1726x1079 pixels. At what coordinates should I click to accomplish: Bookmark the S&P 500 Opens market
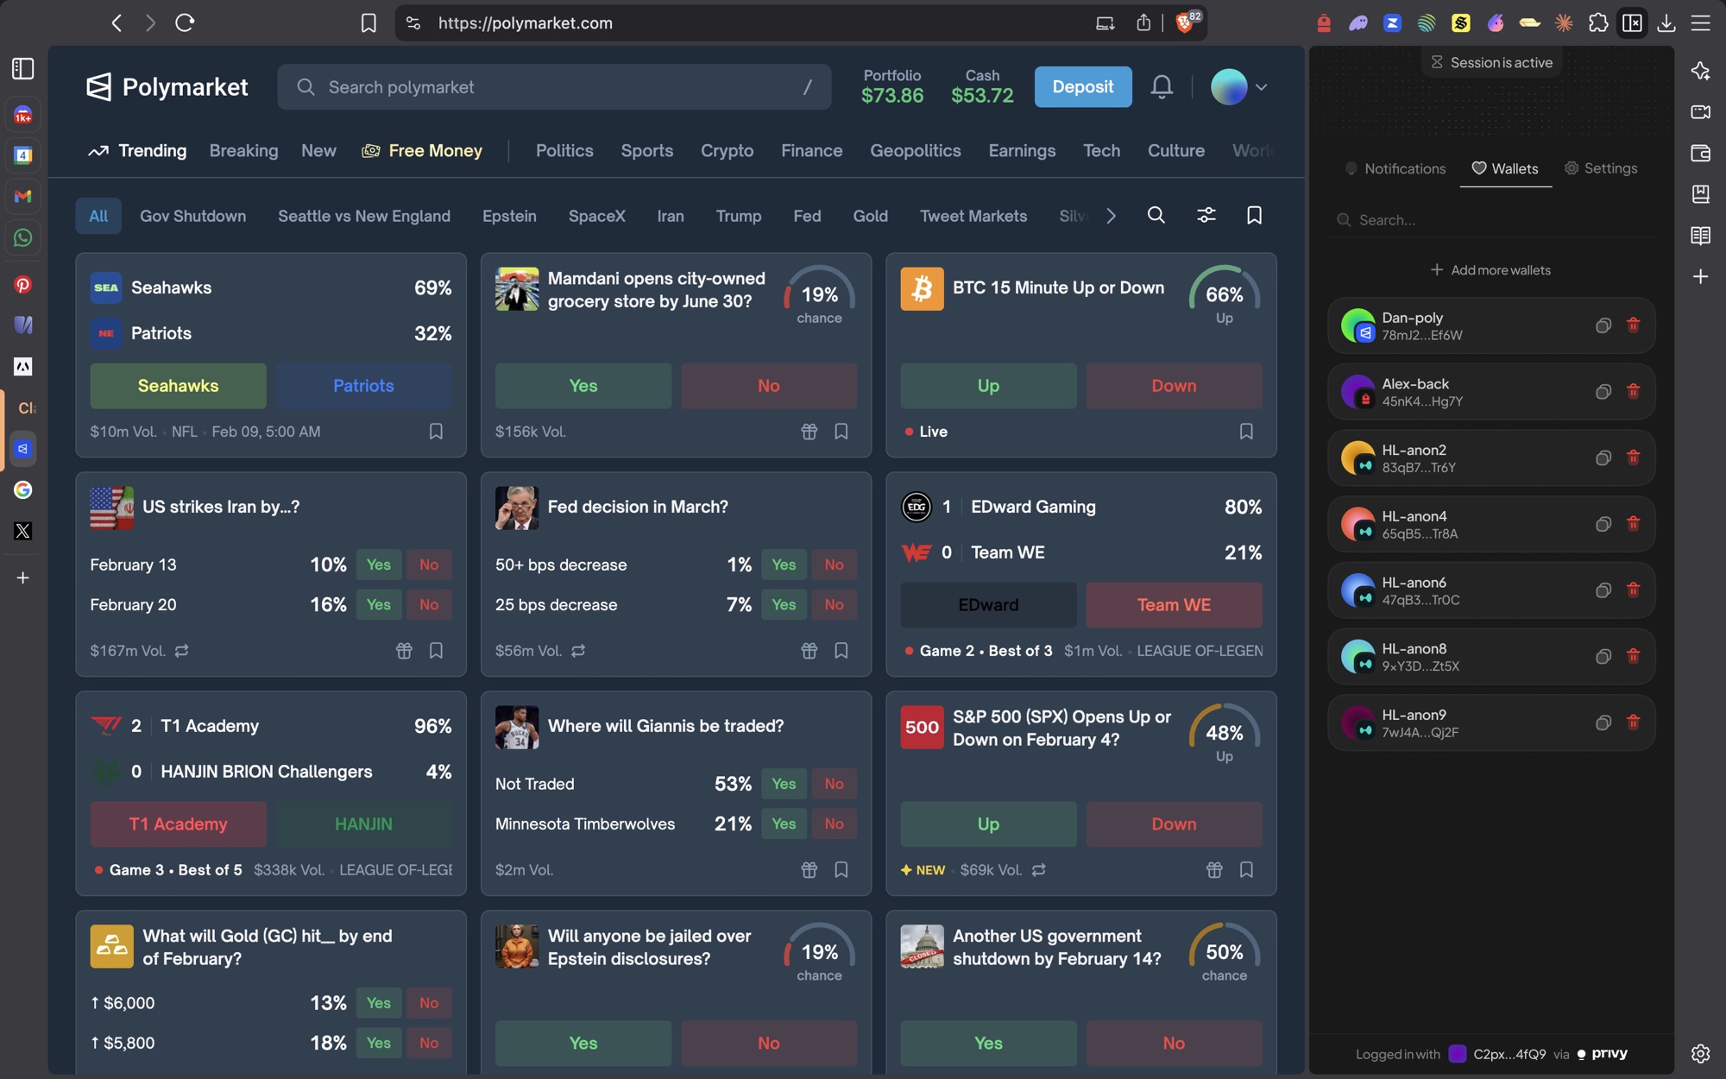pyautogui.click(x=1245, y=869)
